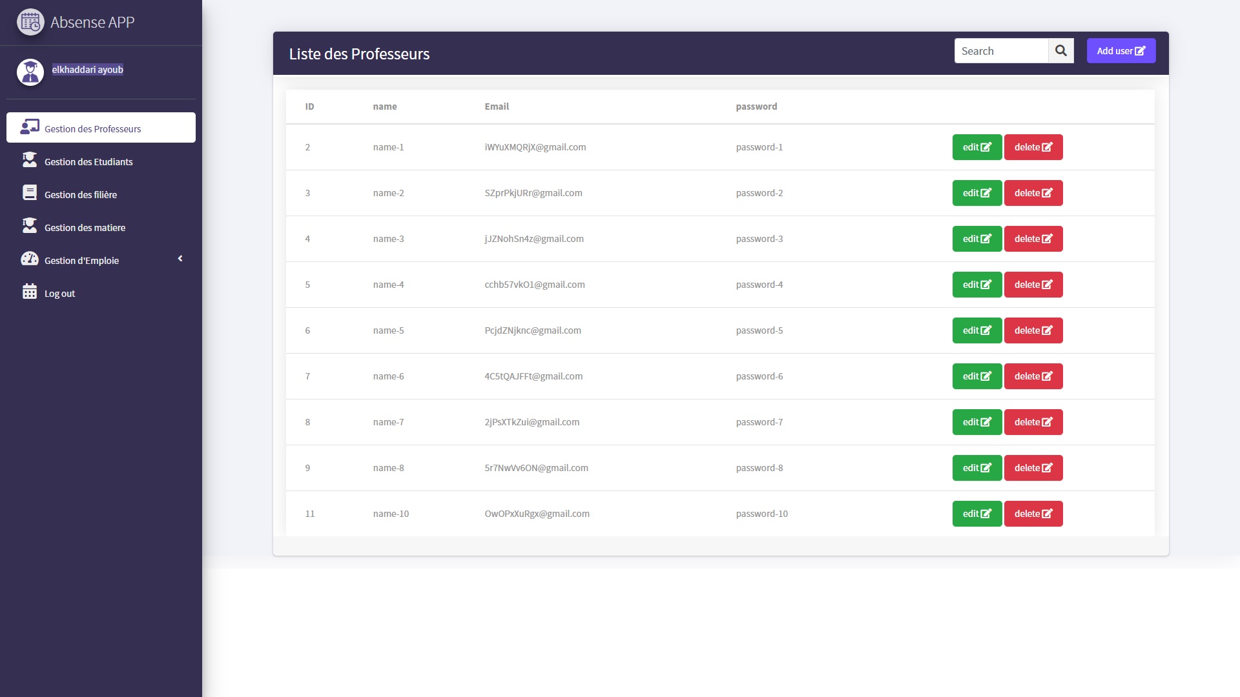
Task: Edit the professor name-1 row
Action: pos(976,147)
